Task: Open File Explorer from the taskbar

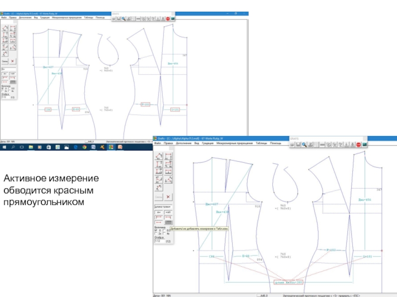Action: click(31, 147)
